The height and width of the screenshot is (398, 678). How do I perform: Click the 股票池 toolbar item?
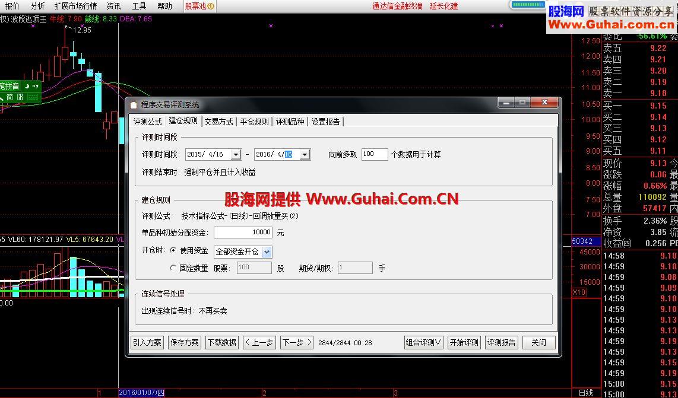point(199,6)
